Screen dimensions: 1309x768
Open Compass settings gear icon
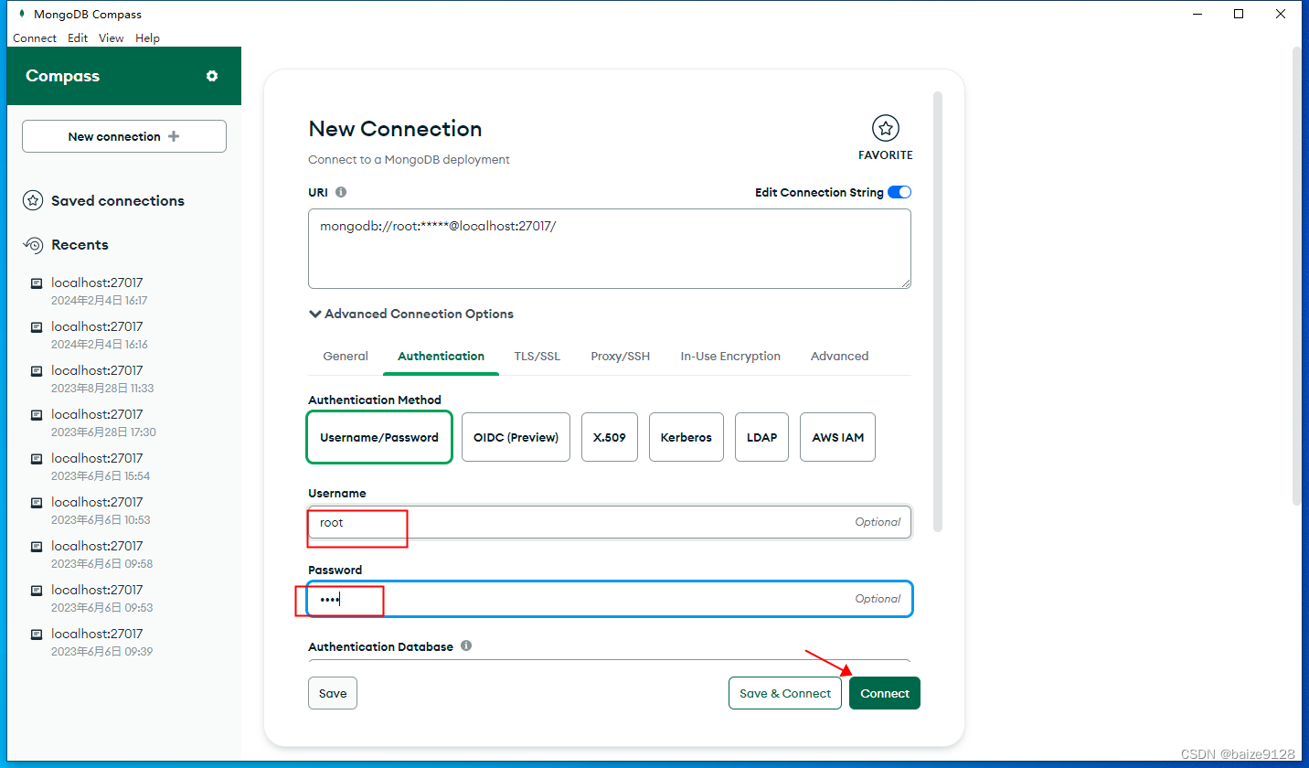tap(212, 76)
